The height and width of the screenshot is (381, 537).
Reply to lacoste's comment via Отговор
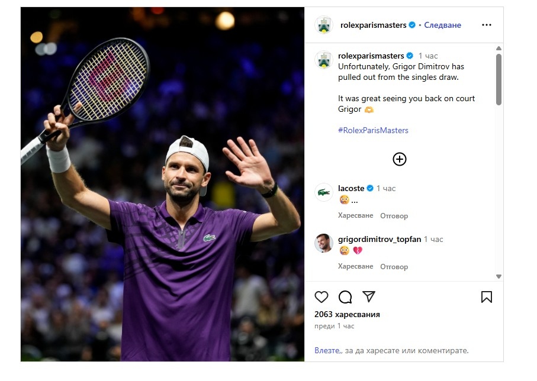pyautogui.click(x=394, y=216)
